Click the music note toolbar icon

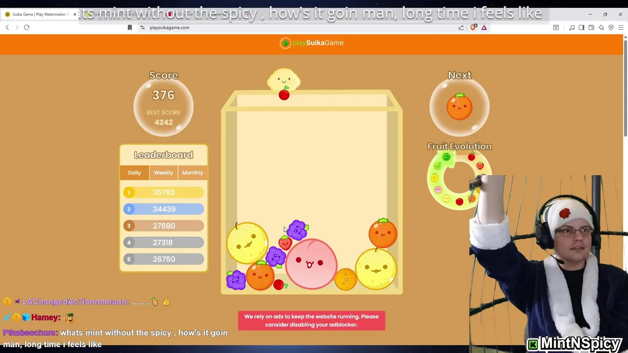tap(572, 27)
